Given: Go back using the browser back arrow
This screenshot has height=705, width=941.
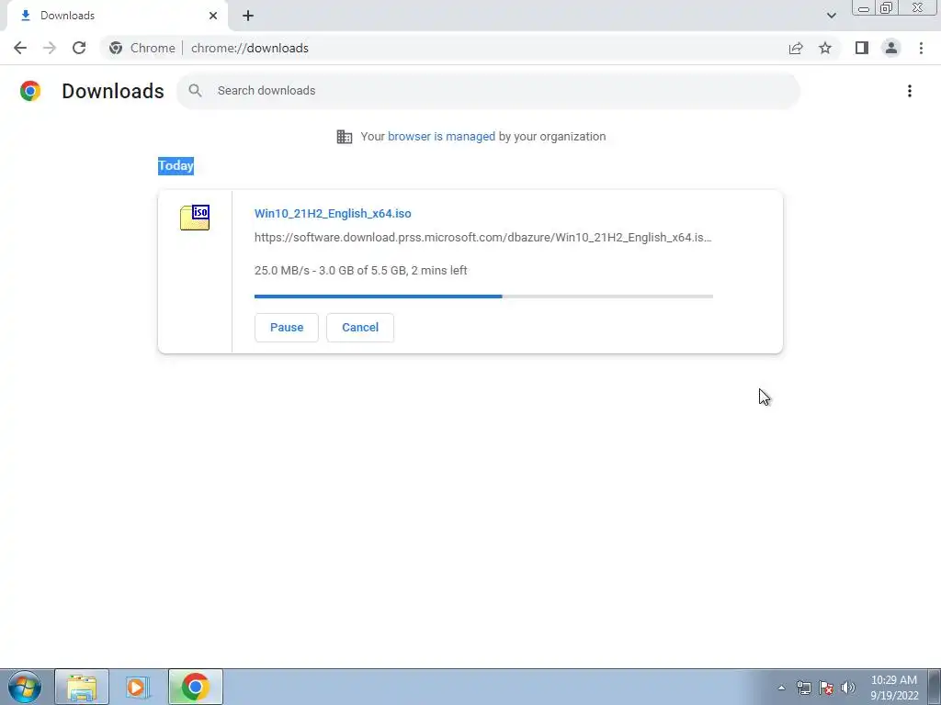Looking at the screenshot, I should click(x=20, y=48).
